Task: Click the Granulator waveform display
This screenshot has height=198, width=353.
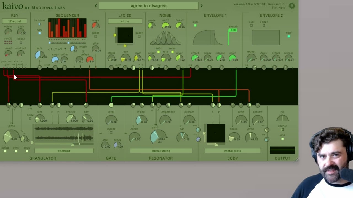Action: tap(64, 133)
